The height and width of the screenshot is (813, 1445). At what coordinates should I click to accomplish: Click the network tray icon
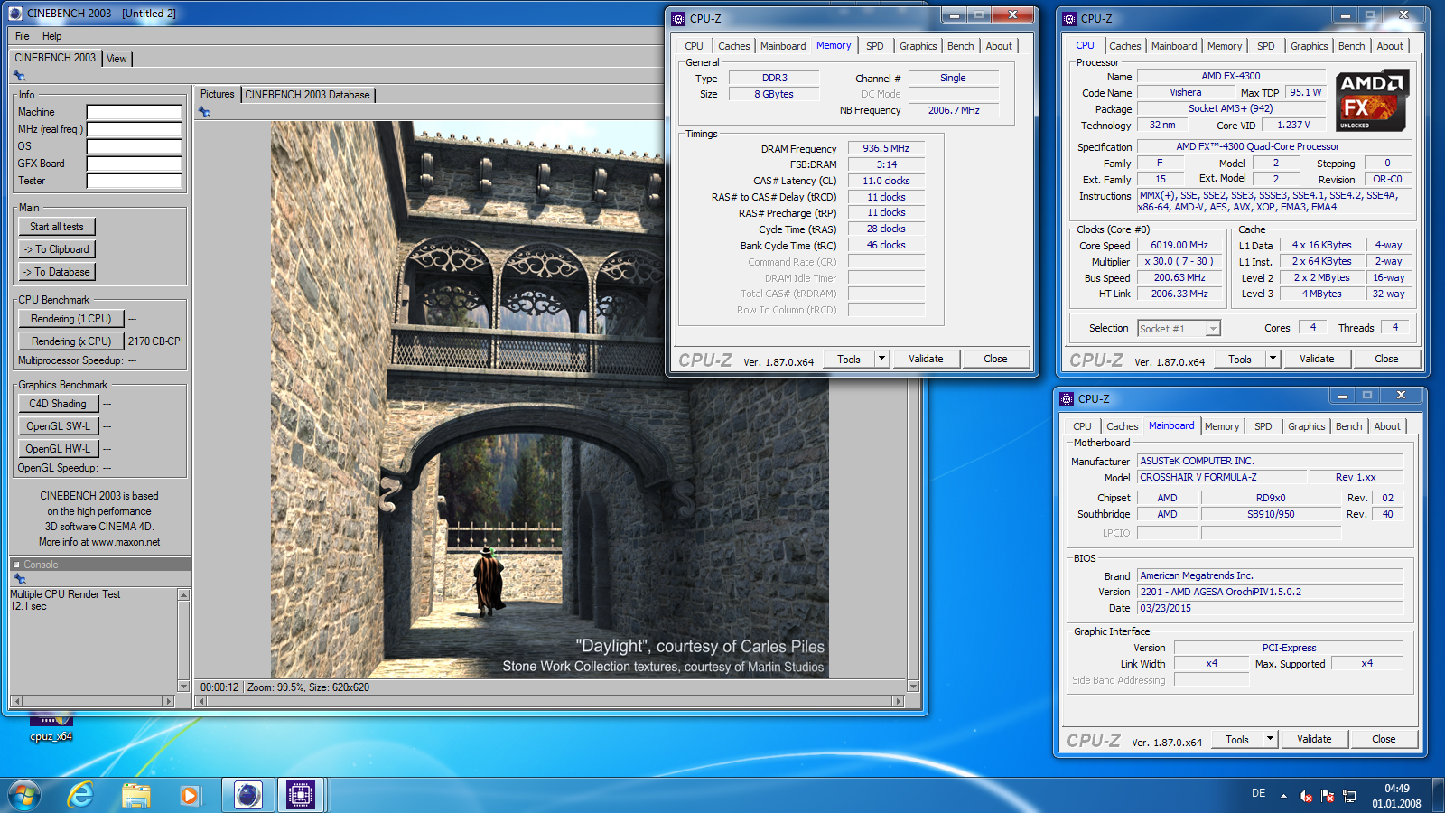[1350, 796]
